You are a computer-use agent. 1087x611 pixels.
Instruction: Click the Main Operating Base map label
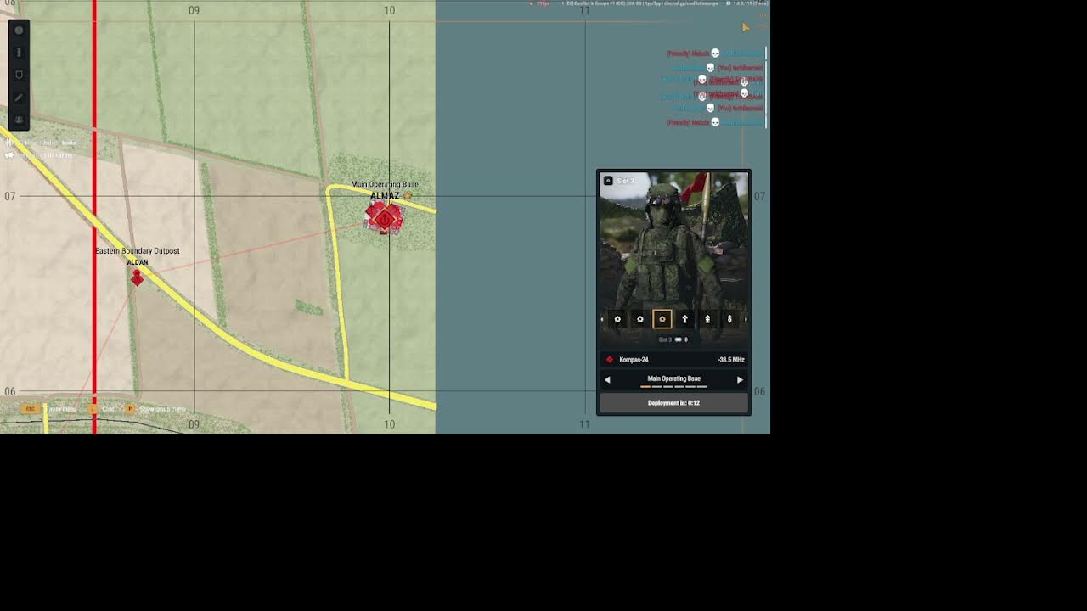(385, 184)
